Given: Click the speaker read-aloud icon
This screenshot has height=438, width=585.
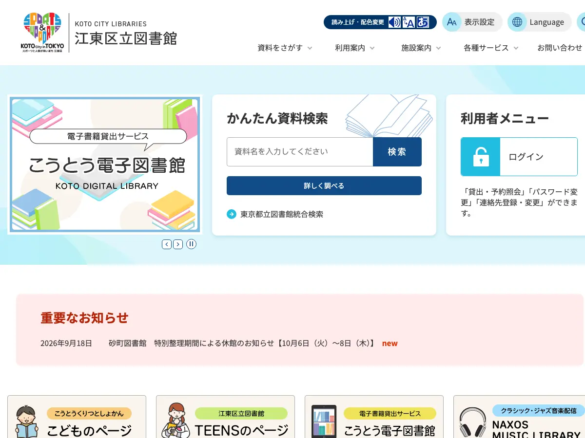Looking at the screenshot, I should coord(394,22).
